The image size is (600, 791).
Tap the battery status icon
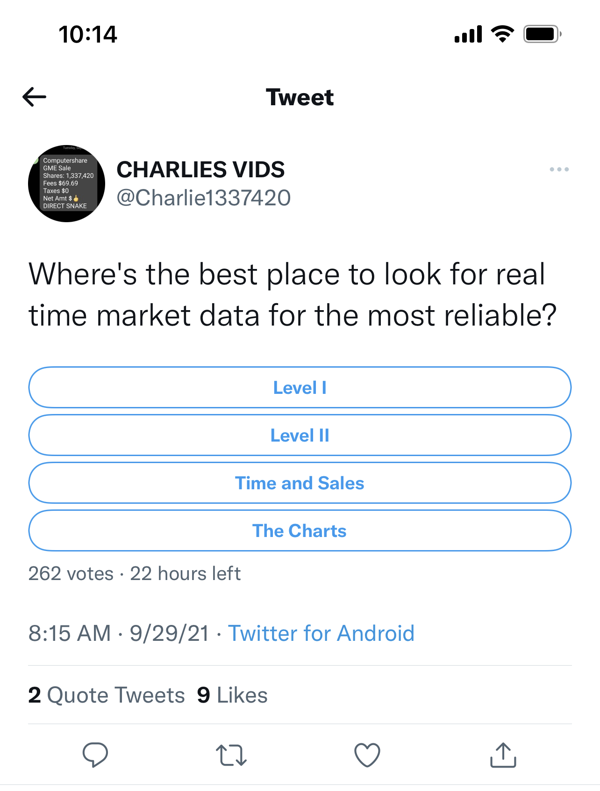[x=542, y=34]
